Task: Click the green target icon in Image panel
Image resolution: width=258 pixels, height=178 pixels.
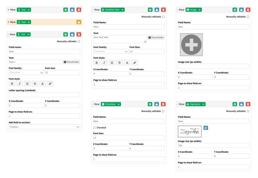Action: (x=235, y=10)
